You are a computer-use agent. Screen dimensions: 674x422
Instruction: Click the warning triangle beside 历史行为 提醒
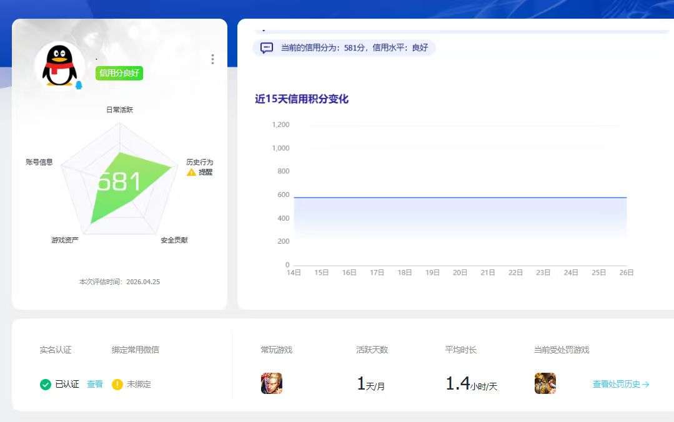click(x=191, y=173)
